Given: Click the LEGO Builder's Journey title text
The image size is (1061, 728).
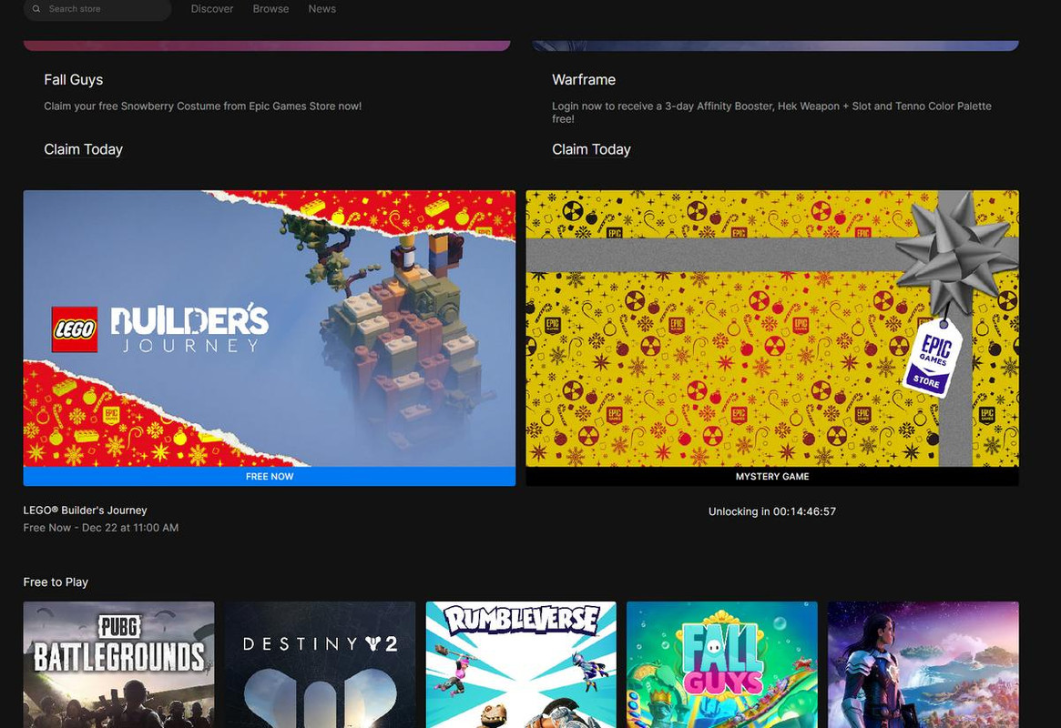Looking at the screenshot, I should [x=85, y=511].
